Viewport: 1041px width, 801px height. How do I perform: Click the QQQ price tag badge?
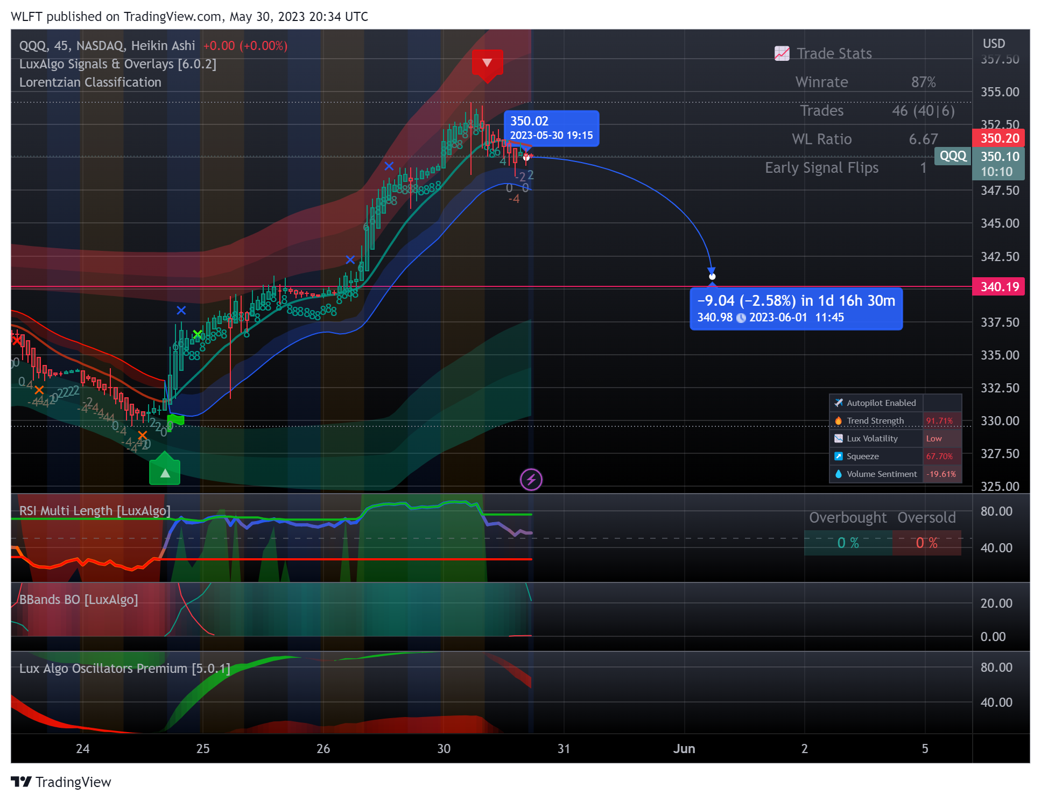point(953,156)
